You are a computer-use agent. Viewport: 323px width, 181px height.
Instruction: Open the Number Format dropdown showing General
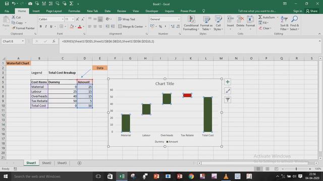click(179, 19)
